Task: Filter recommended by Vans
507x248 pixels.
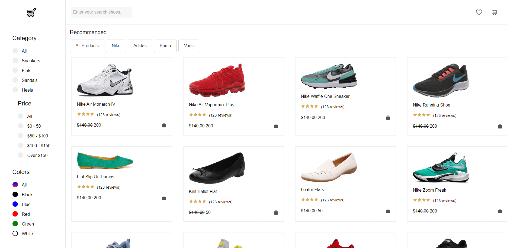Action: tap(189, 46)
